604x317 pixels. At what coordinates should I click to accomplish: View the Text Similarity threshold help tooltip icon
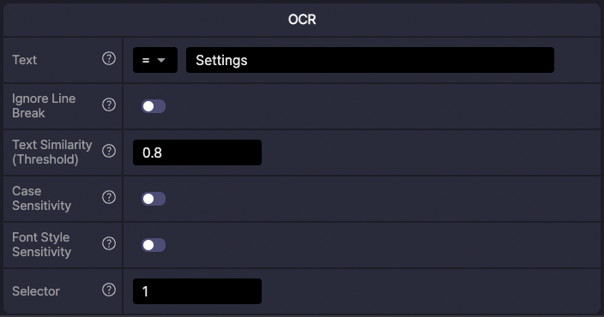109,151
